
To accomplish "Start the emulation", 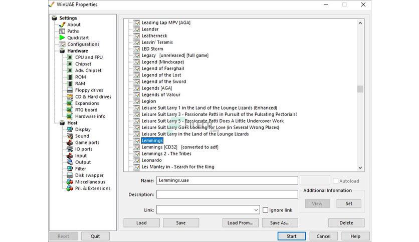I will point(292,236).
